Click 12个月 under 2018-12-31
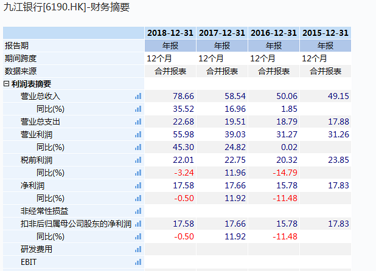Image resolution: width=376 pixels, height=271 pixels. tap(159, 58)
